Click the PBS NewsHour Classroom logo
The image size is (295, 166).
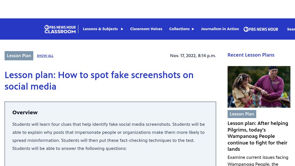pyautogui.click(x=60, y=29)
